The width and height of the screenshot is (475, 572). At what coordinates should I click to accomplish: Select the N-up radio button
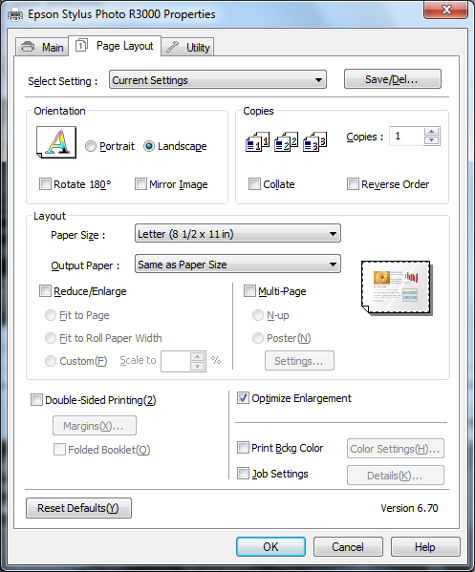click(258, 315)
